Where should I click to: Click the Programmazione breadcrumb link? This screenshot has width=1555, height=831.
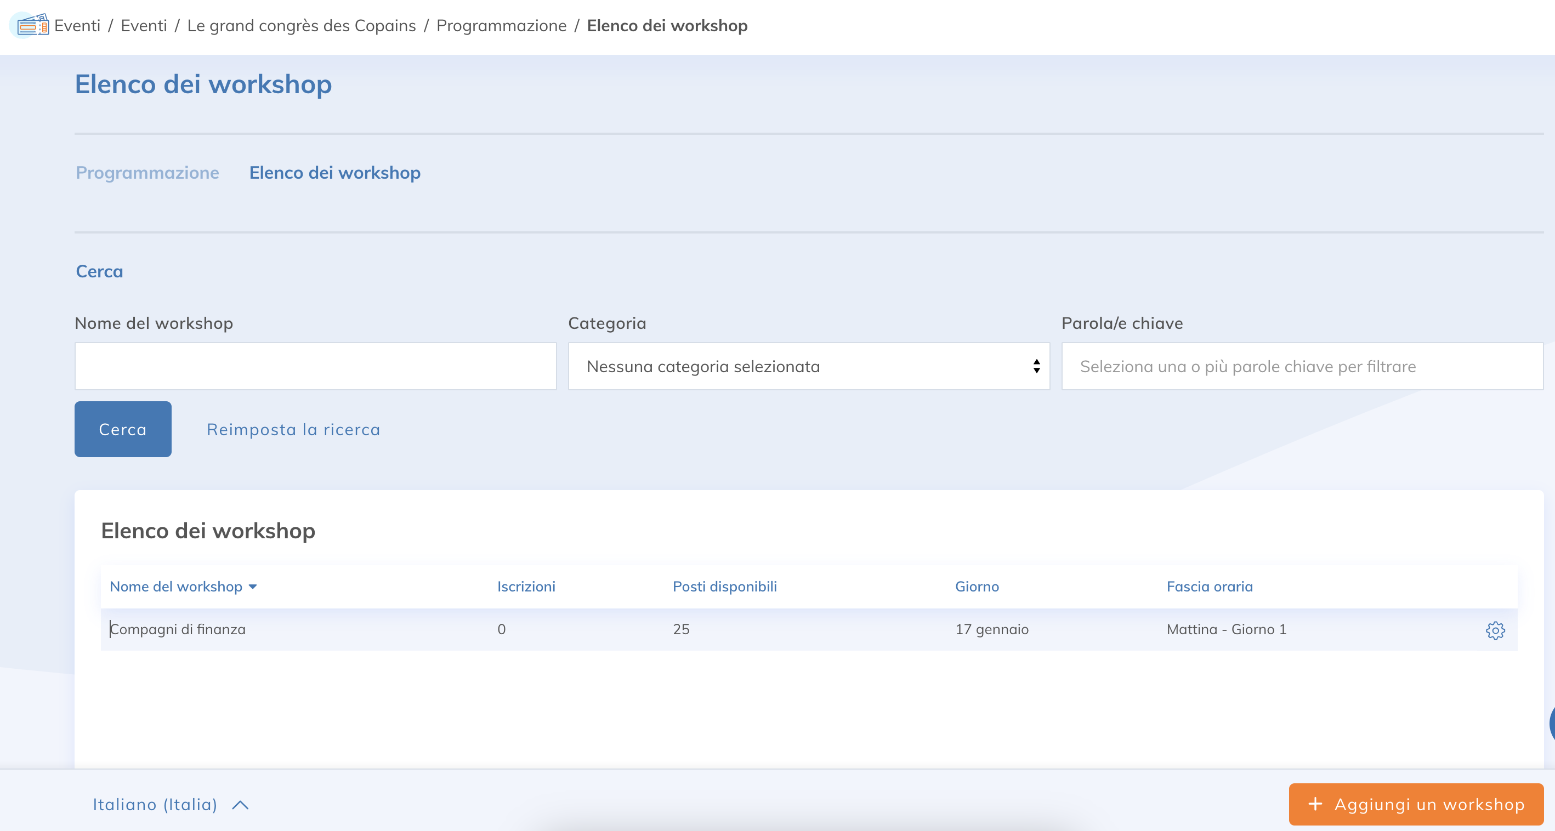(501, 25)
